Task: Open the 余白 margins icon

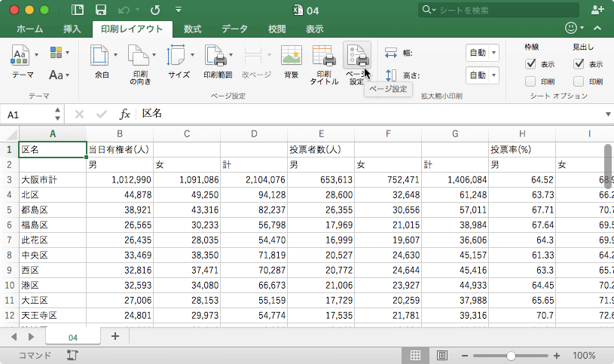Action: [x=100, y=55]
